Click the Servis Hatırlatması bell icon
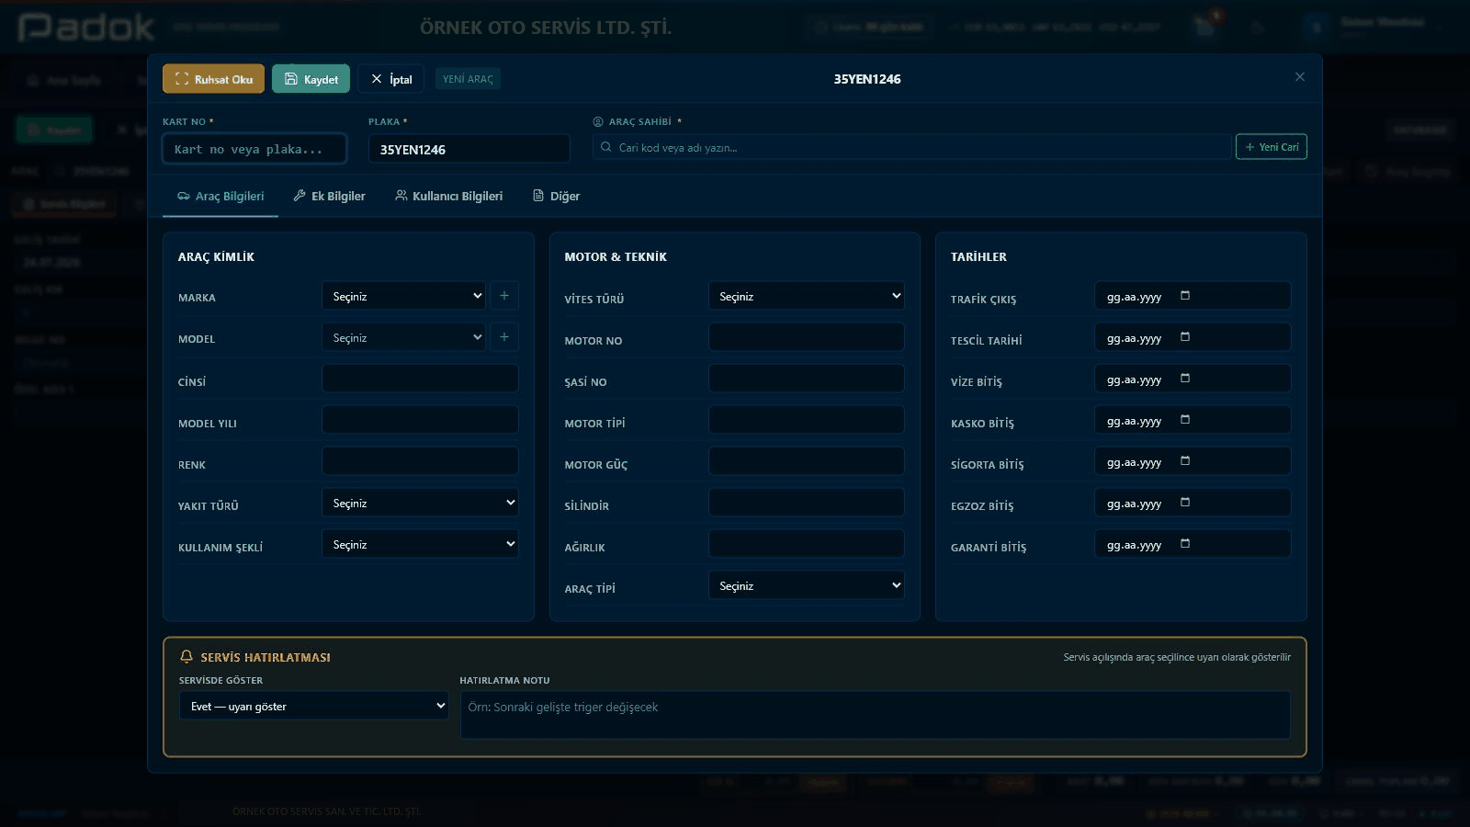Screen dimensions: 1470x827 tap(187, 656)
